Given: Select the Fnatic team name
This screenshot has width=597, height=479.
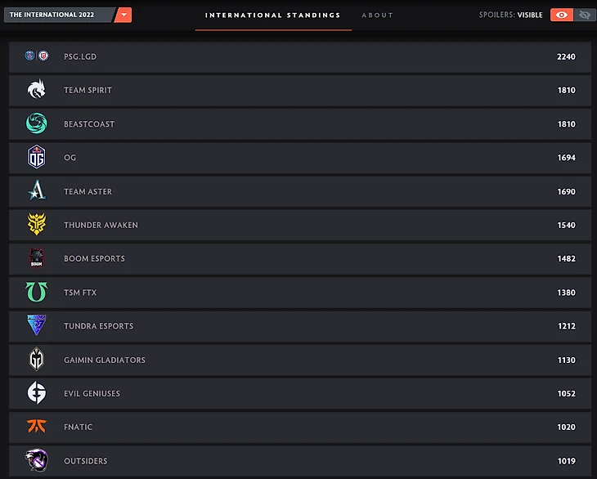Looking at the screenshot, I should click(78, 427).
